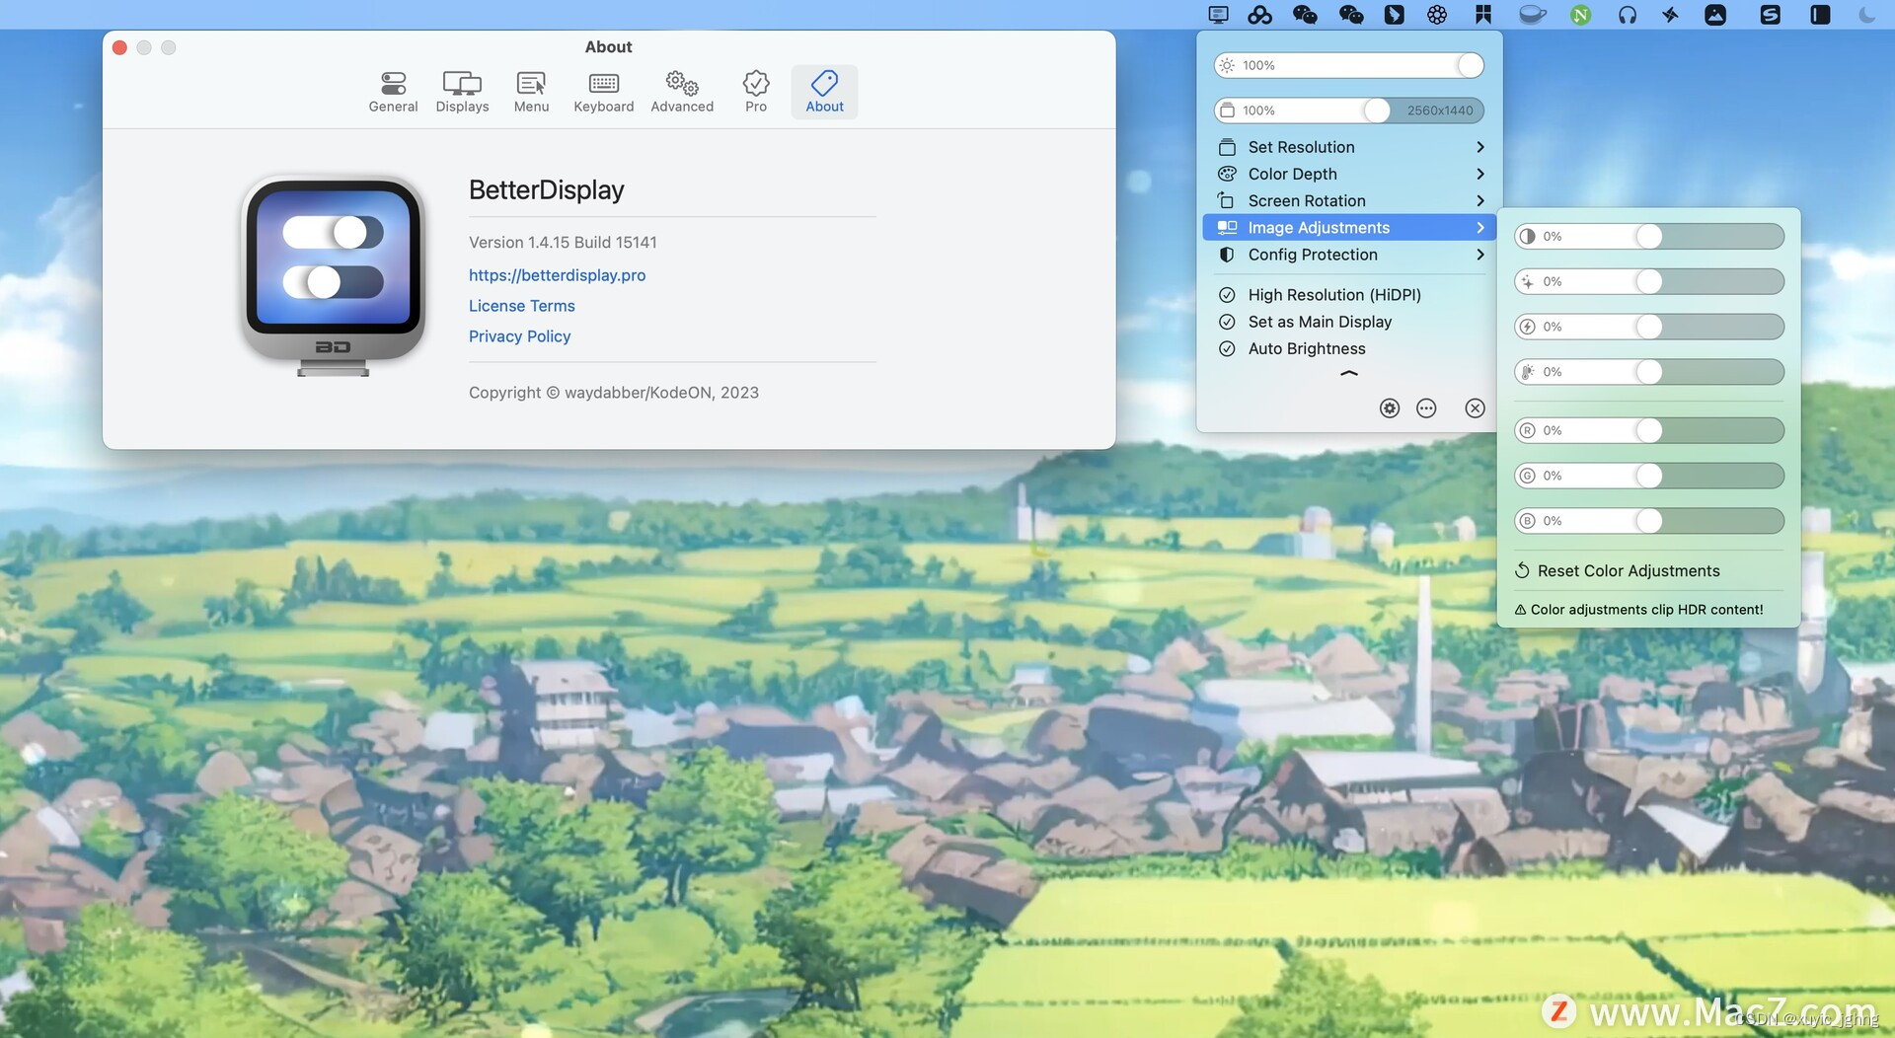Close the About window with red button
The height and width of the screenshot is (1038, 1895).
pos(119,47)
